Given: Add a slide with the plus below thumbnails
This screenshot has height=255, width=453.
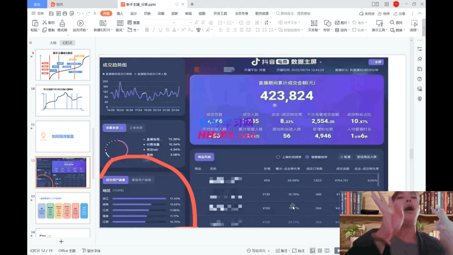Looking at the screenshot, I should point(61,241).
